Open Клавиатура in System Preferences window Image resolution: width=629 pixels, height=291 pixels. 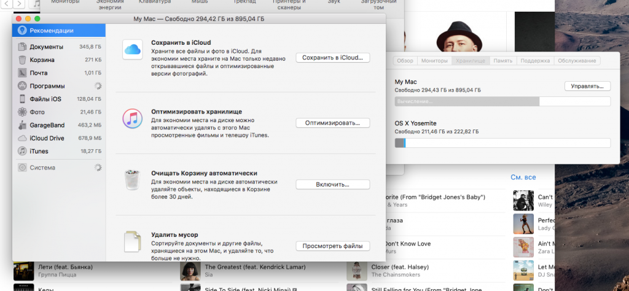point(154,2)
